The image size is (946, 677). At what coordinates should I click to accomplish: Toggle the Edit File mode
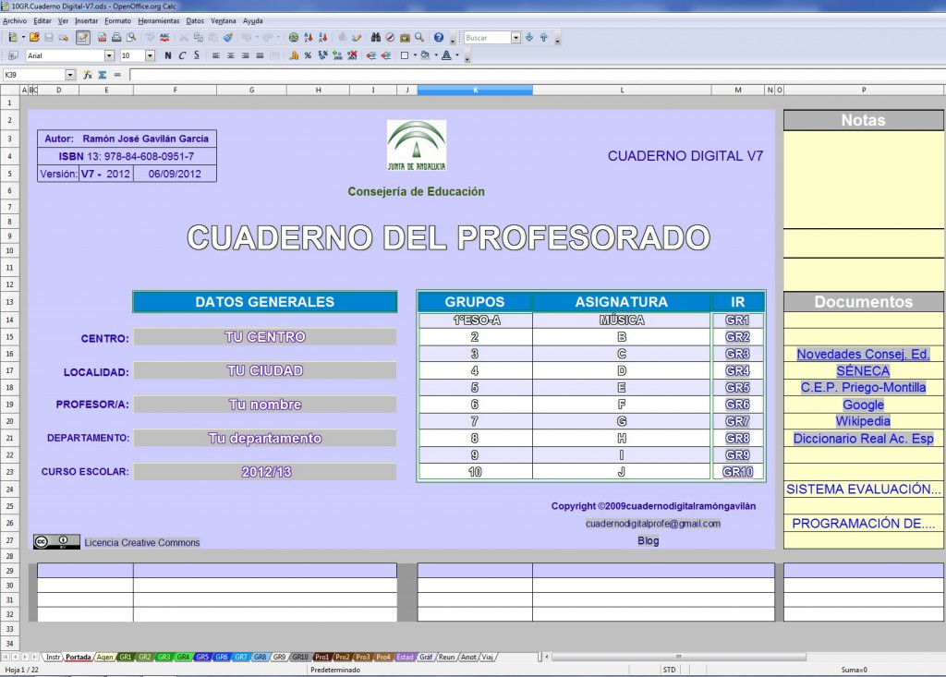(x=83, y=38)
